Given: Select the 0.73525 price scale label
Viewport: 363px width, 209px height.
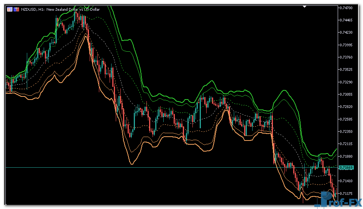Looking at the screenshot, I should click(x=347, y=70).
